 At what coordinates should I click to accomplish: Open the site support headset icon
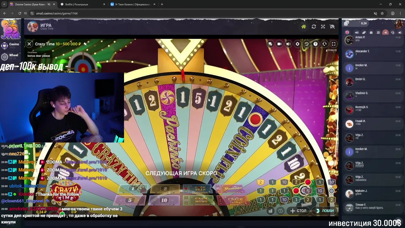[393, 33]
